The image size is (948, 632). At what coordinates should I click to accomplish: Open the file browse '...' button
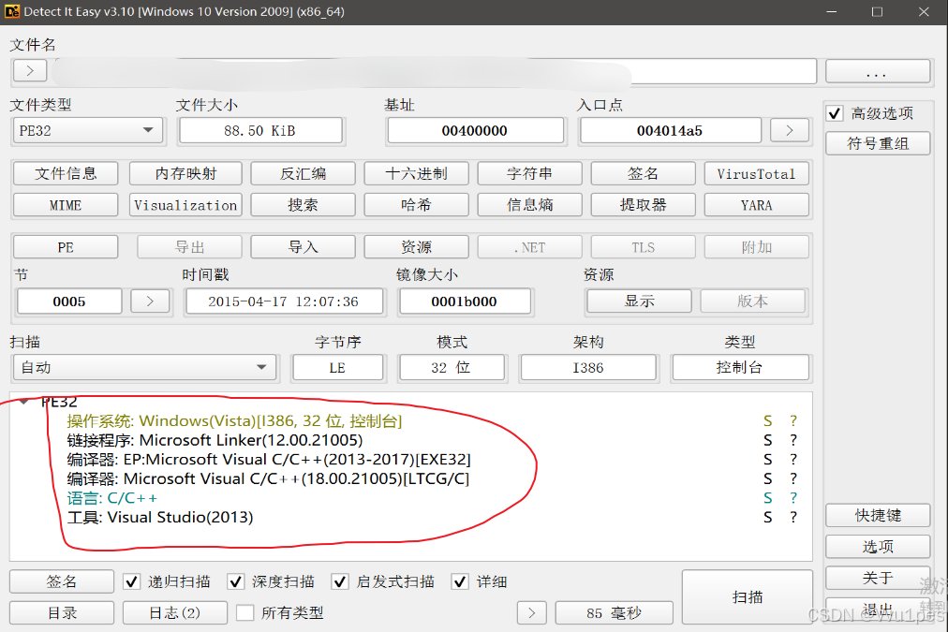click(877, 71)
